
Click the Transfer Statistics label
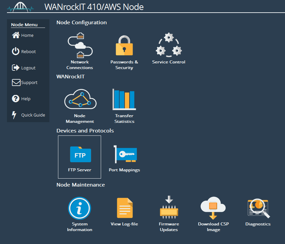pos(124,119)
